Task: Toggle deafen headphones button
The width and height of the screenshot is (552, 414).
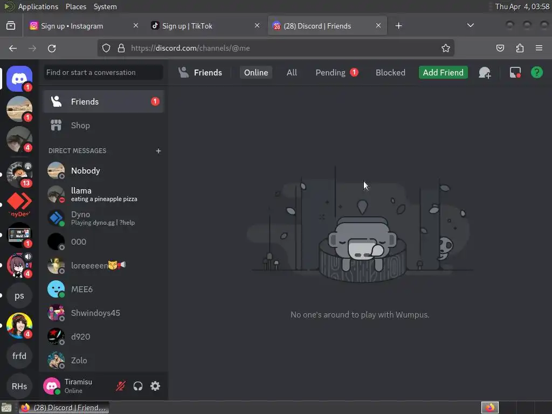Action: [x=138, y=386]
